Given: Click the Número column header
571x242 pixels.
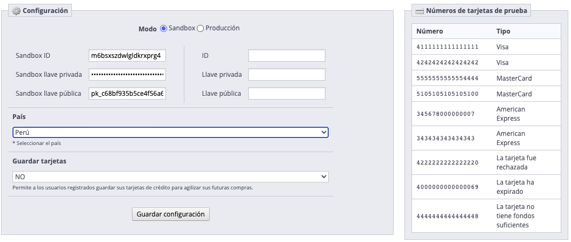Looking at the screenshot, I should tap(430, 31).
